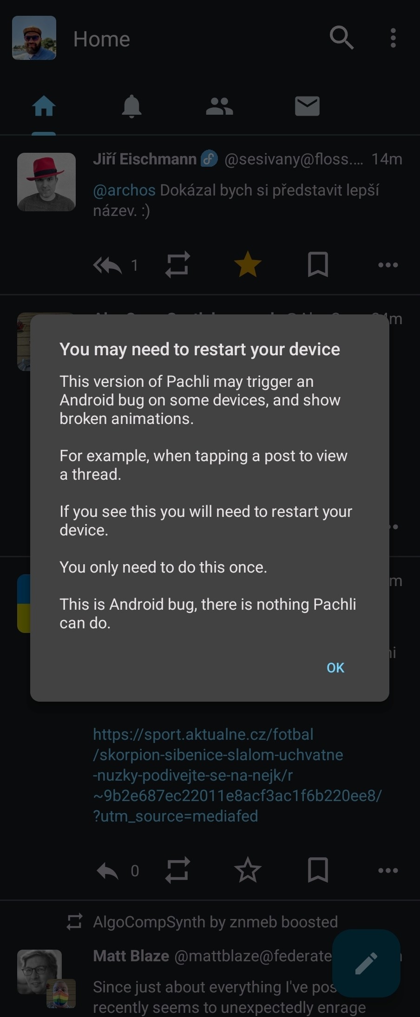The height and width of the screenshot is (1017, 420).
Task: Switch to the Notifications bell tab
Action: pyautogui.click(x=131, y=106)
